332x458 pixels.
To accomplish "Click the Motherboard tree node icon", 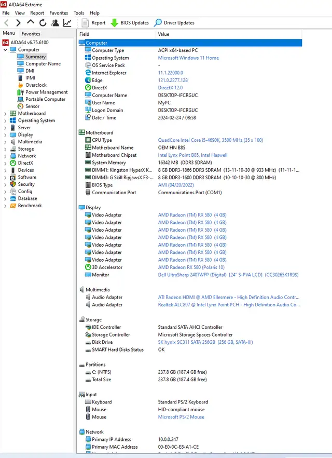I will 13,113.
